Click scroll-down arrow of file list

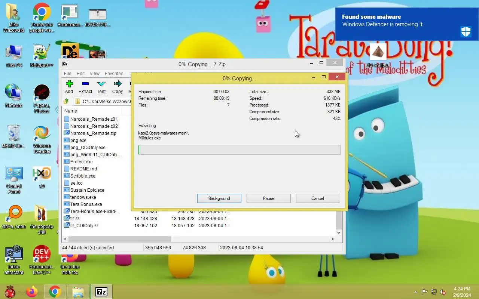tap(339, 232)
